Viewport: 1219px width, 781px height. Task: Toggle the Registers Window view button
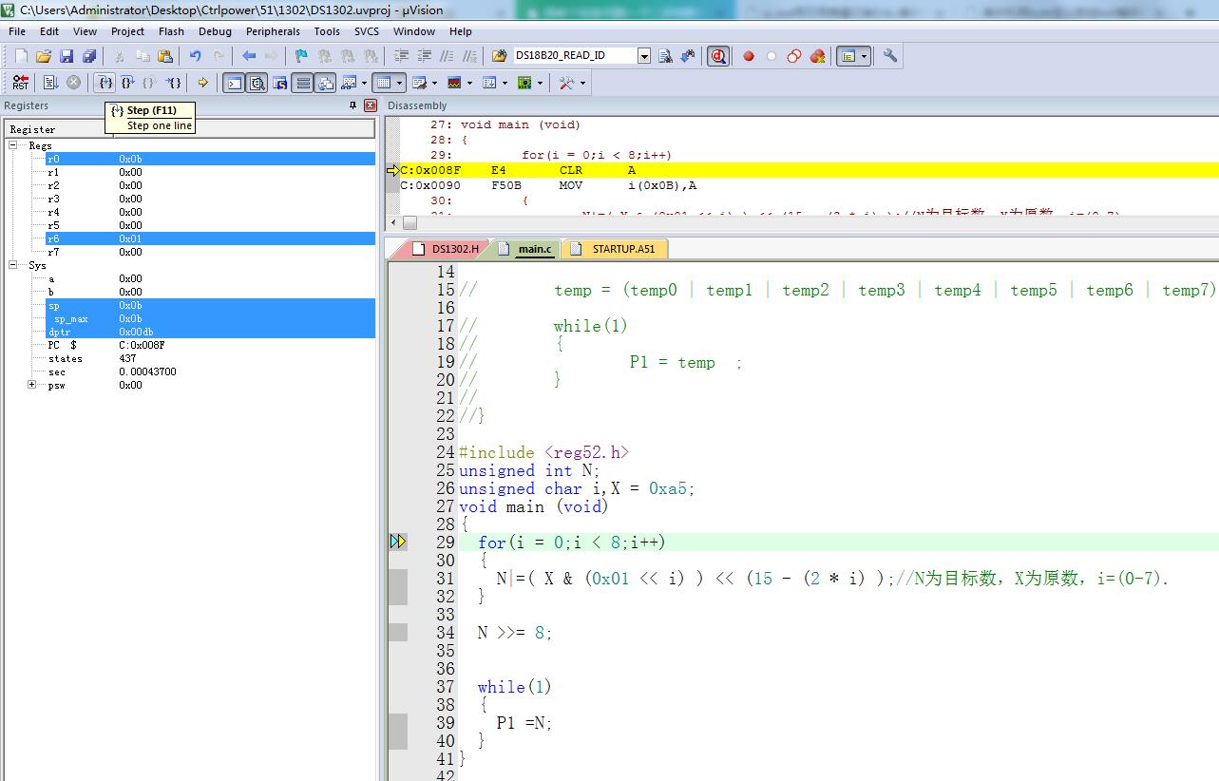coord(303,83)
